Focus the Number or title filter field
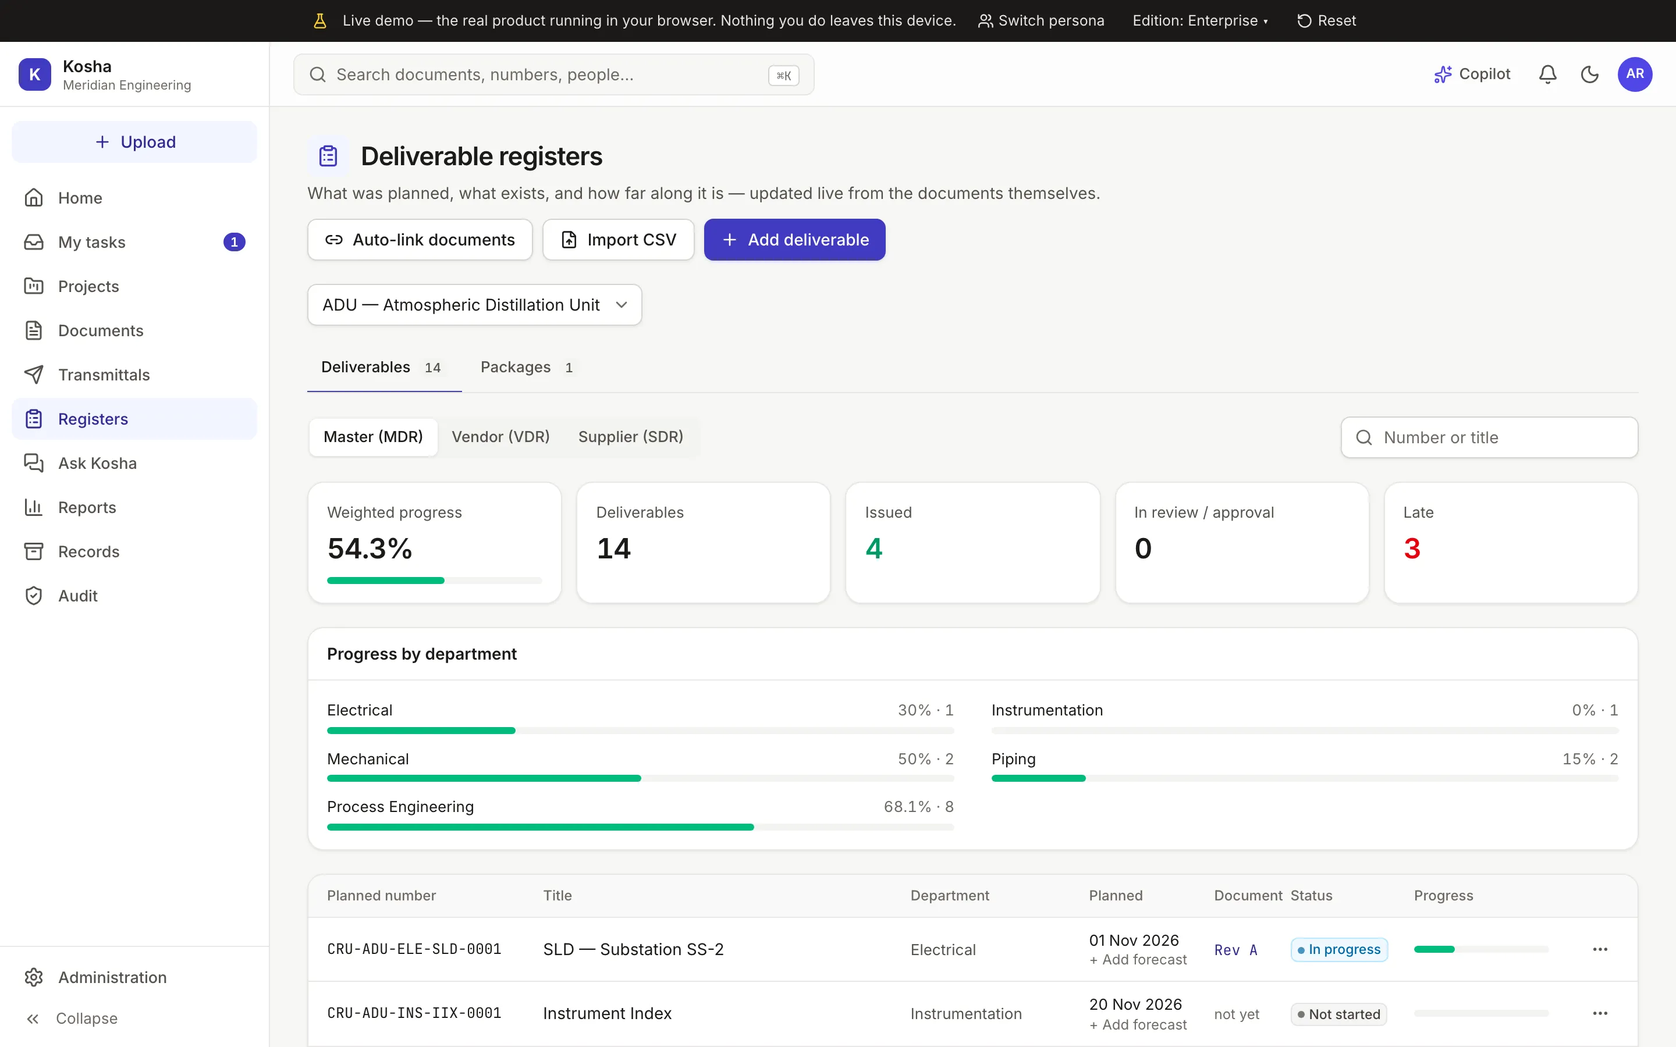This screenshot has height=1047, width=1676. point(1489,437)
